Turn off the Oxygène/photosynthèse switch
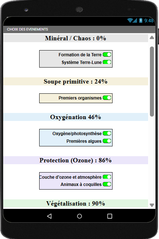159x239 pixels. tap(107, 133)
